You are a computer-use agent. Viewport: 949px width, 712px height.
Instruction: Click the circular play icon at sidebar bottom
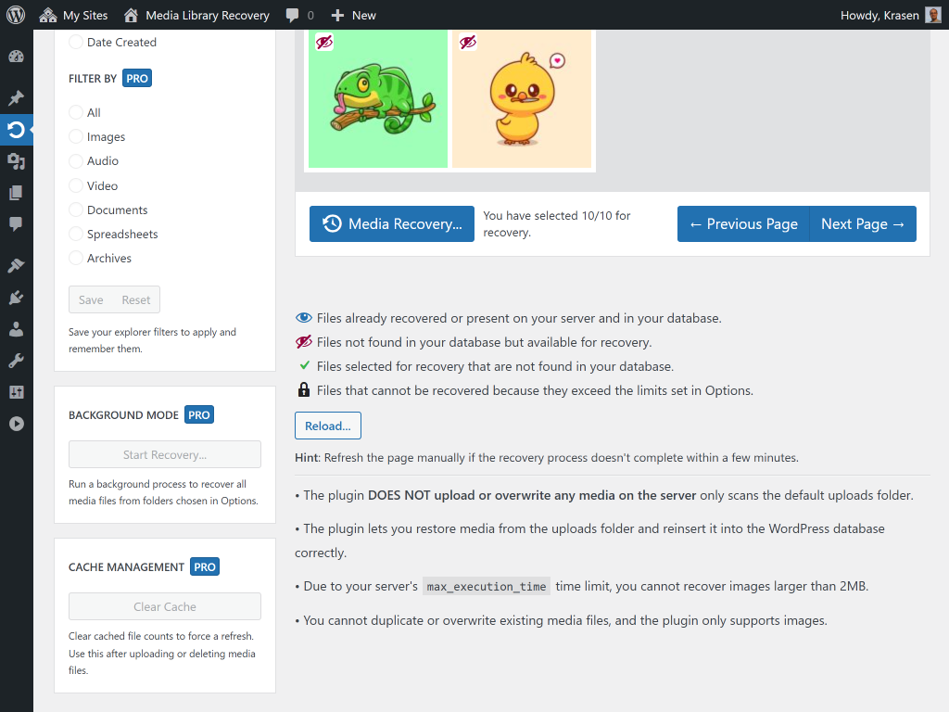(x=15, y=423)
